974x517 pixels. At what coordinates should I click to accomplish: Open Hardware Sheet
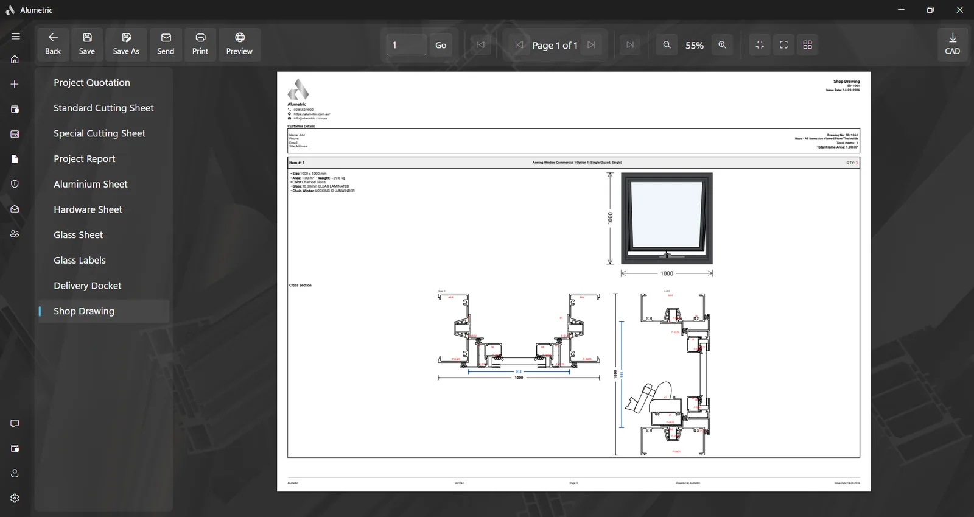pos(104,209)
